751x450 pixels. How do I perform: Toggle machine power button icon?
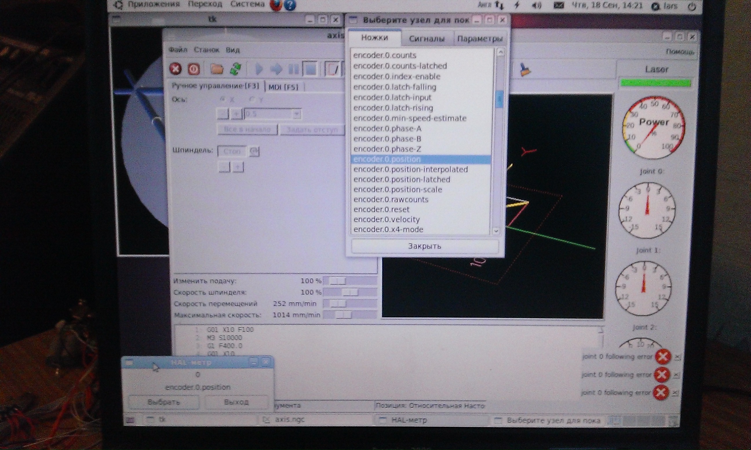click(194, 69)
